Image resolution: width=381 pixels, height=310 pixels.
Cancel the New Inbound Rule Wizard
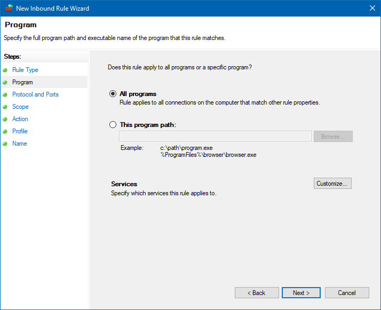tap(347, 293)
